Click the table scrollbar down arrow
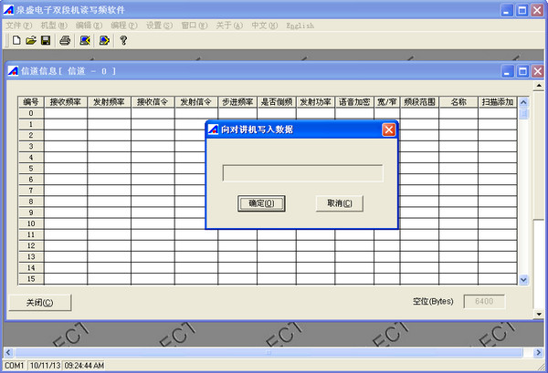The image size is (548, 373). pyautogui.click(x=523, y=279)
